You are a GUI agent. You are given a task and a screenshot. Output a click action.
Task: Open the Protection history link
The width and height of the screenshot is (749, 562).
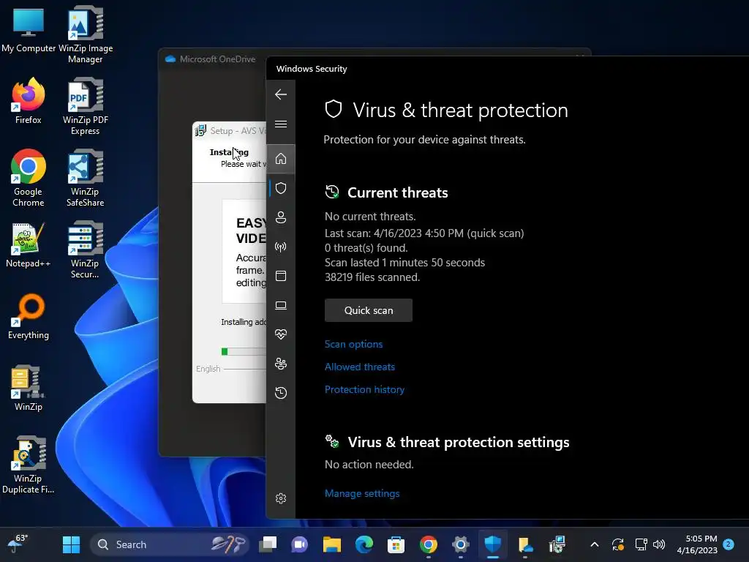pyautogui.click(x=364, y=389)
